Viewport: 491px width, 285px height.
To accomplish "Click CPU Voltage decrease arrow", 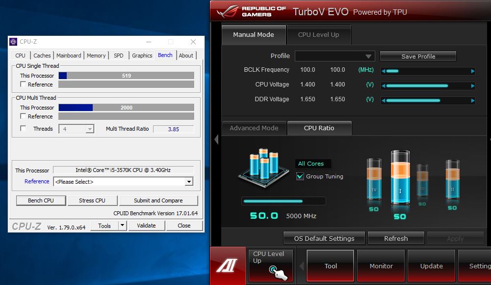I will coord(383,86).
